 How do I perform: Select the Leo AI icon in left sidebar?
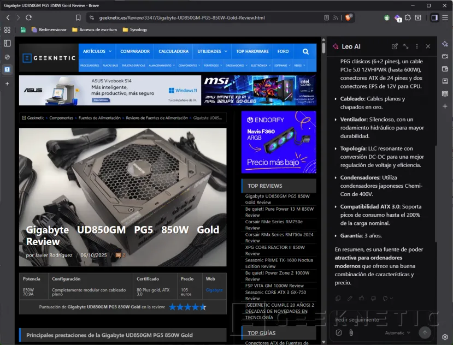(x=7, y=69)
